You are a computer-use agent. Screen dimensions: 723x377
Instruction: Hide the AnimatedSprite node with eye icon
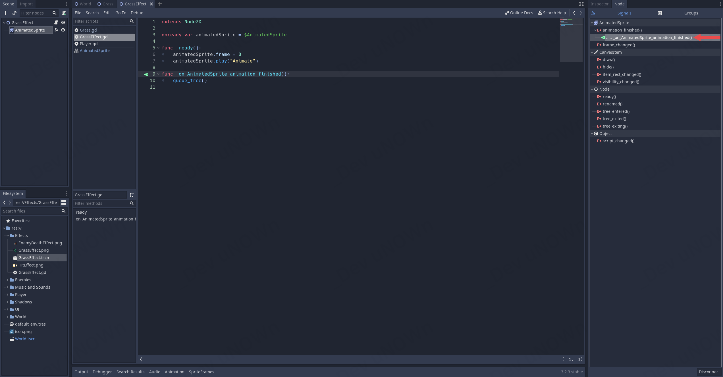click(63, 30)
